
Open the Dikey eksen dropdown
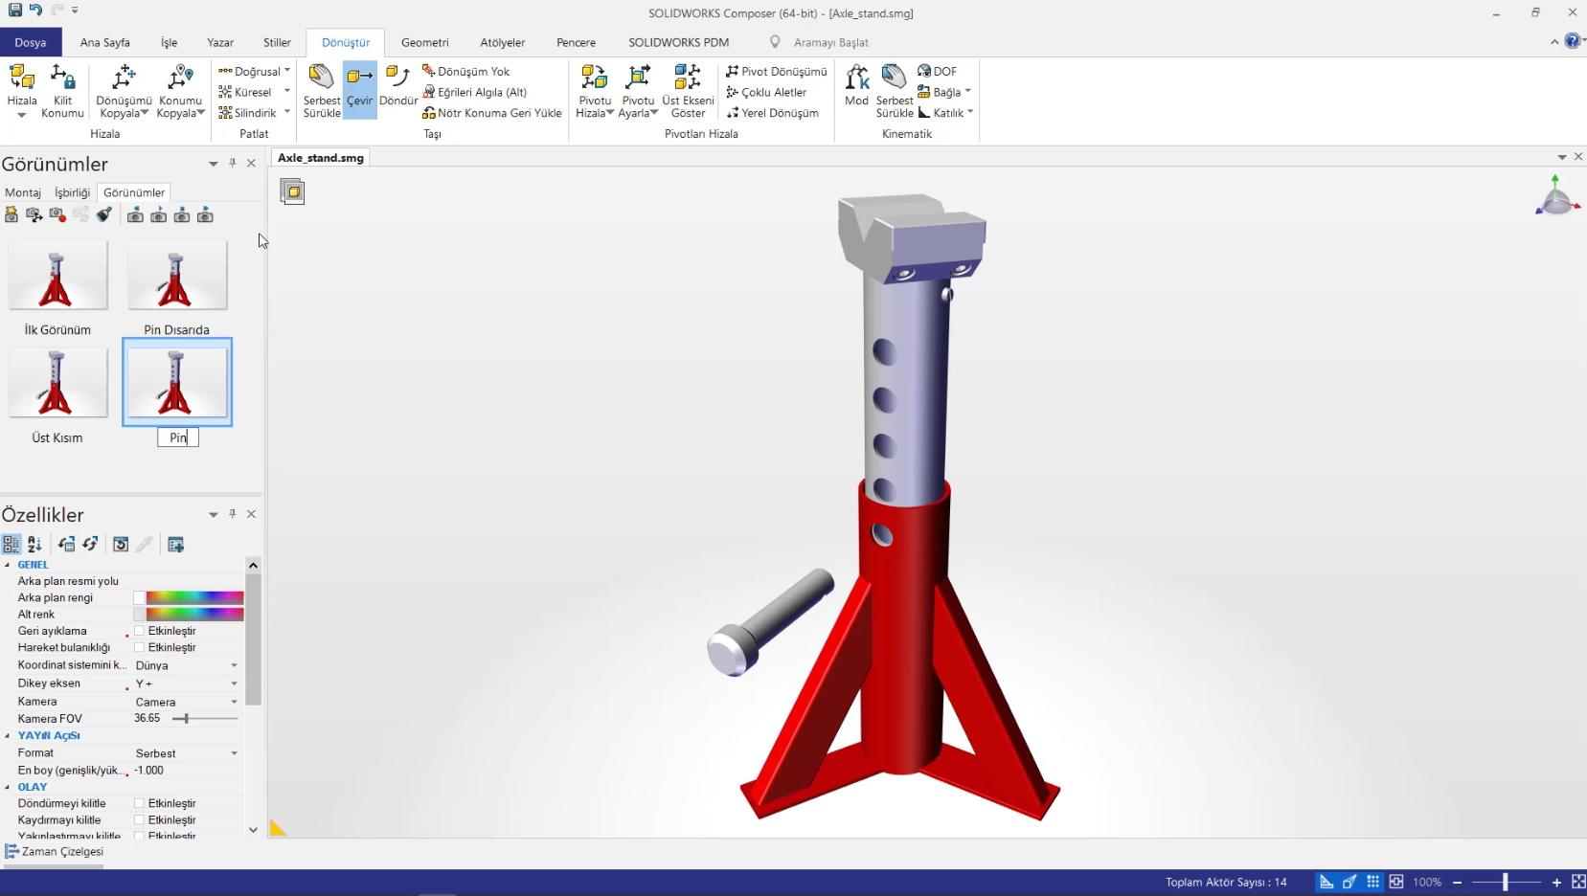(x=234, y=683)
